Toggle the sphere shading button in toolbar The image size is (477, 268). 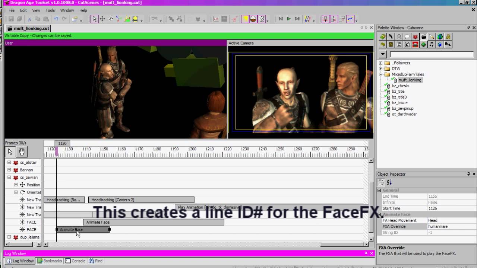[253, 19]
